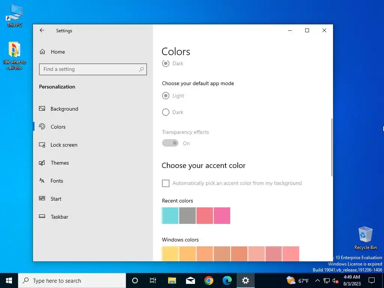The height and width of the screenshot is (288, 384).
Task: Click the Cortana circle icon
Action: click(x=135, y=280)
